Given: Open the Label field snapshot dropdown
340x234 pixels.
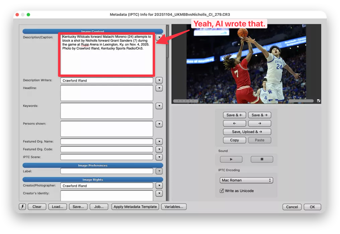Looking at the screenshot, I should tap(159, 171).
